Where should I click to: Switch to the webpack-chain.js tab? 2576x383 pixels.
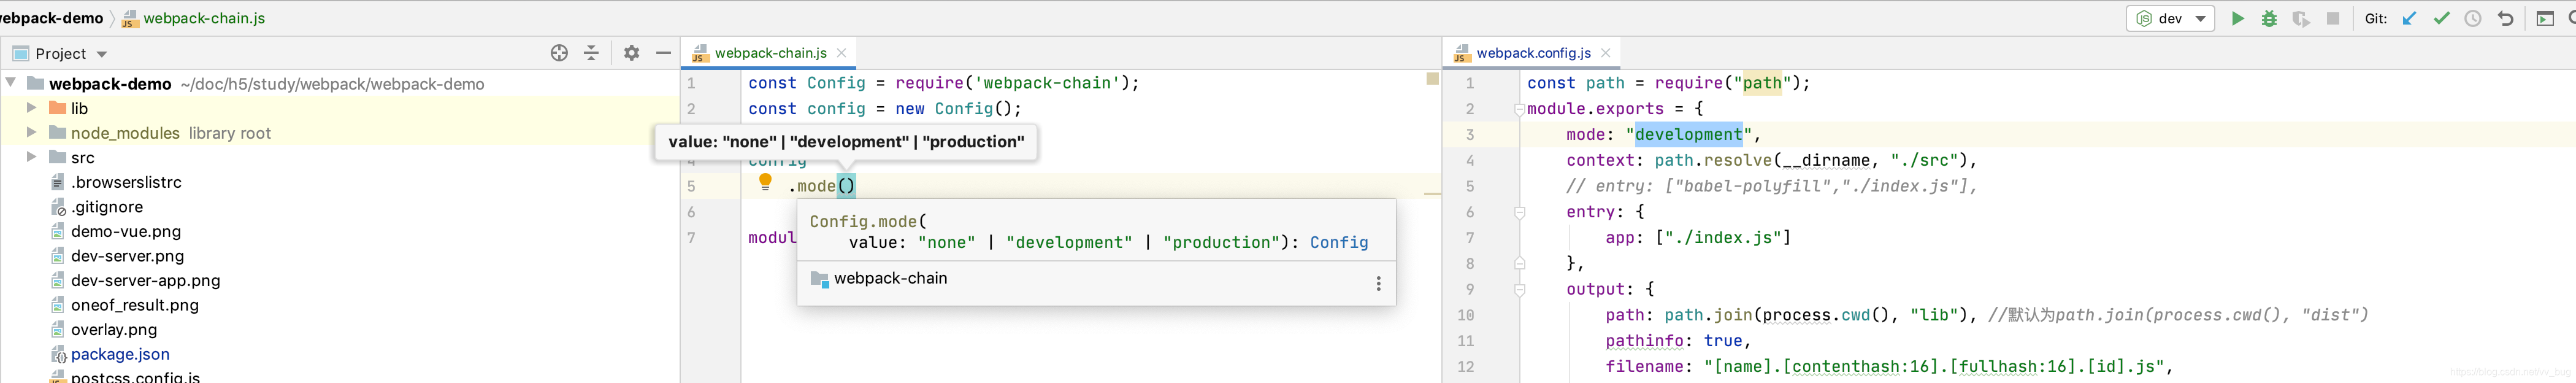pos(770,53)
